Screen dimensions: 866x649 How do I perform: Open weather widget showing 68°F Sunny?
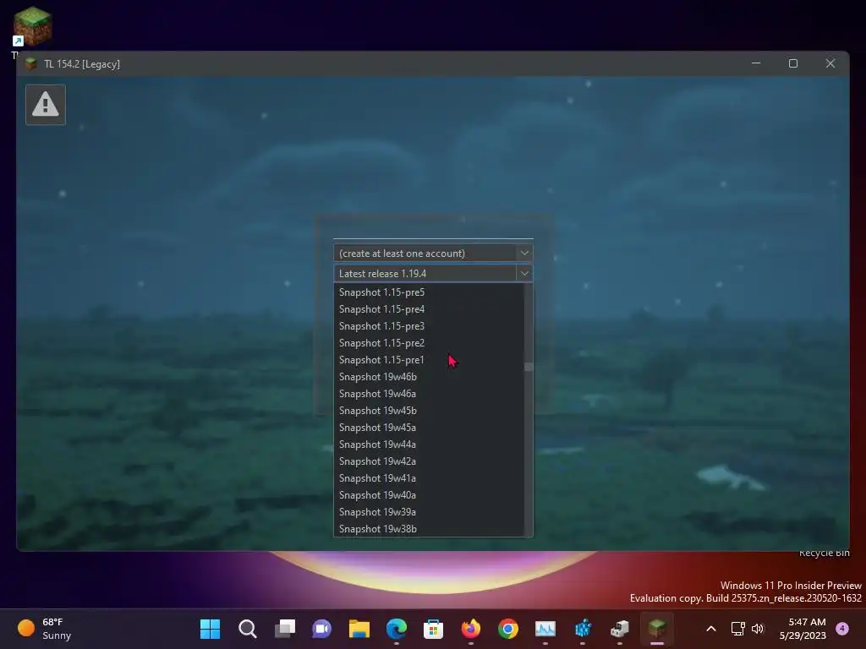(x=46, y=629)
